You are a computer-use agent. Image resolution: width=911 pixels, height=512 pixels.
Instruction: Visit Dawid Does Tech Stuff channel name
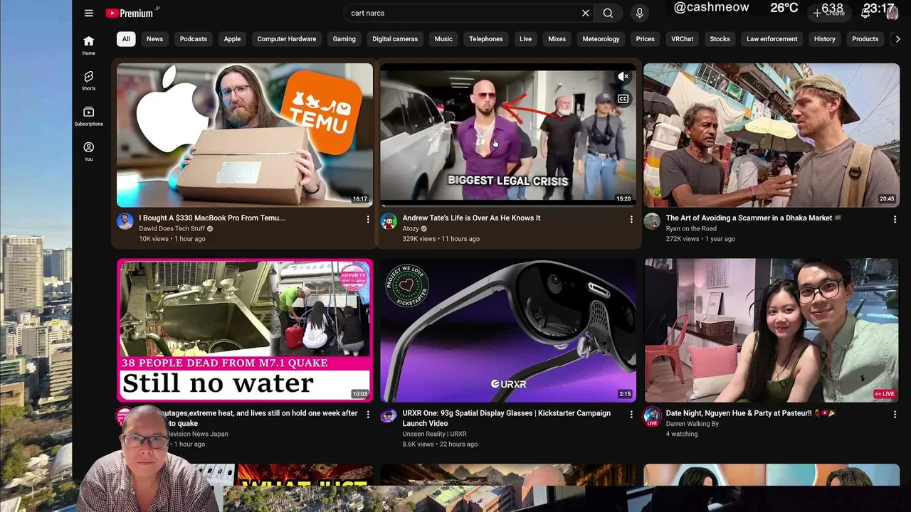pos(172,229)
